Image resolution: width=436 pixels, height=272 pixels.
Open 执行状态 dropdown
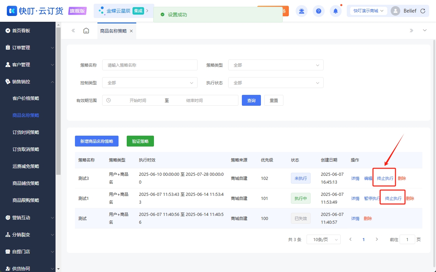(276, 83)
